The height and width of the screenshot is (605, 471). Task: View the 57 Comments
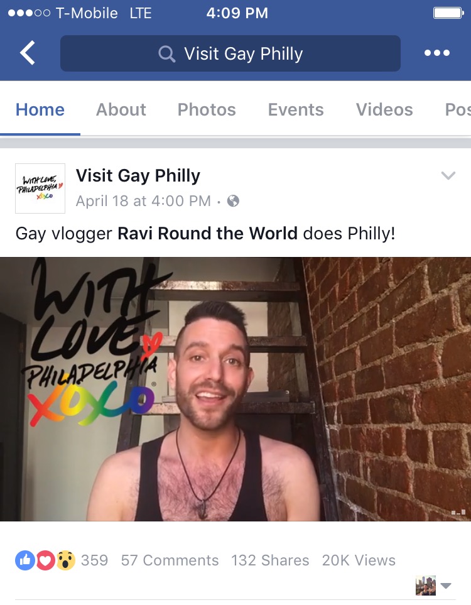point(170,560)
